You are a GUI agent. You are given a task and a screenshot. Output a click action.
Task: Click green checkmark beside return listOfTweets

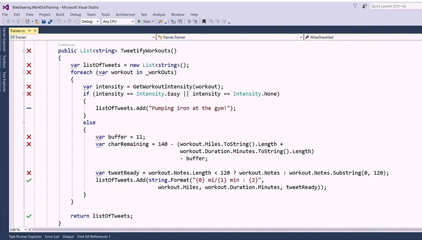(x=29, y=216)
